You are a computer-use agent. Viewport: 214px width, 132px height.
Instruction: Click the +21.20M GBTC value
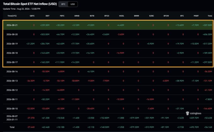pos(31,44)
